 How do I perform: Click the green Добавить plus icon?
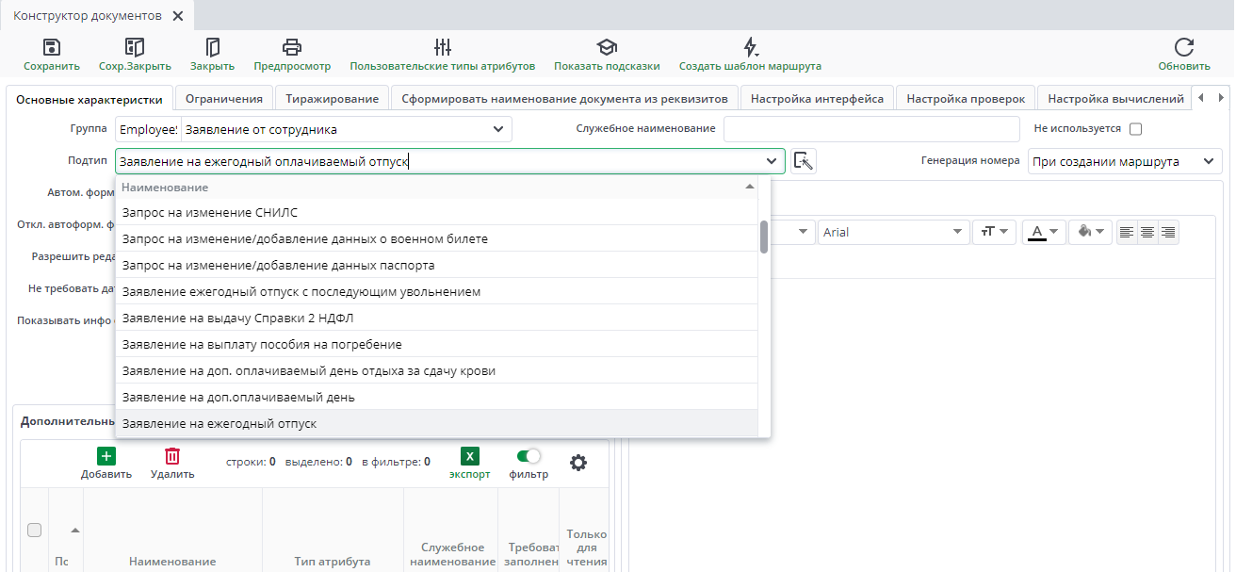click(106, 456)
